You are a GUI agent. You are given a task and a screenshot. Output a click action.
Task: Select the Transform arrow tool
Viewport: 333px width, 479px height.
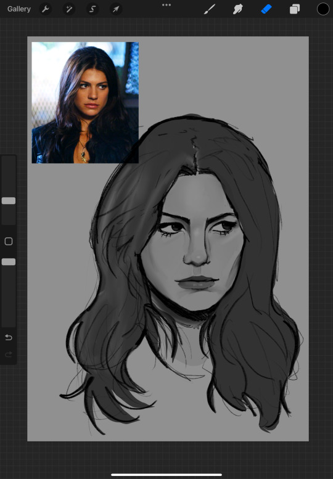[x=116, y=9]
